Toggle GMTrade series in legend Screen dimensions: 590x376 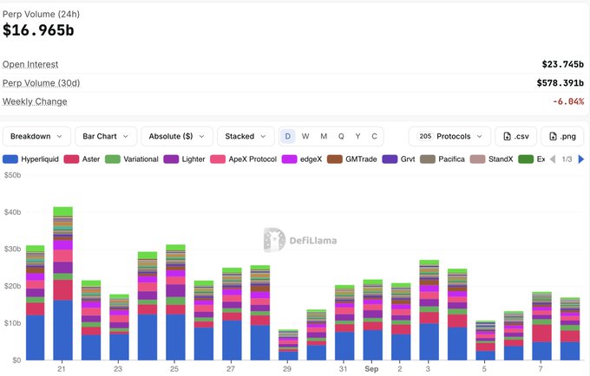click(351, 159)
